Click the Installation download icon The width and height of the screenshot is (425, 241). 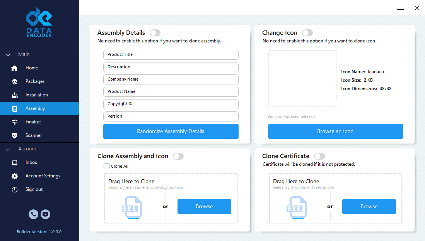pos(15,95)
